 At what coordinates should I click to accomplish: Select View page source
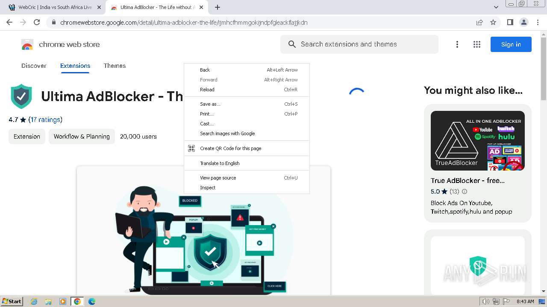(x=247, y=178)
